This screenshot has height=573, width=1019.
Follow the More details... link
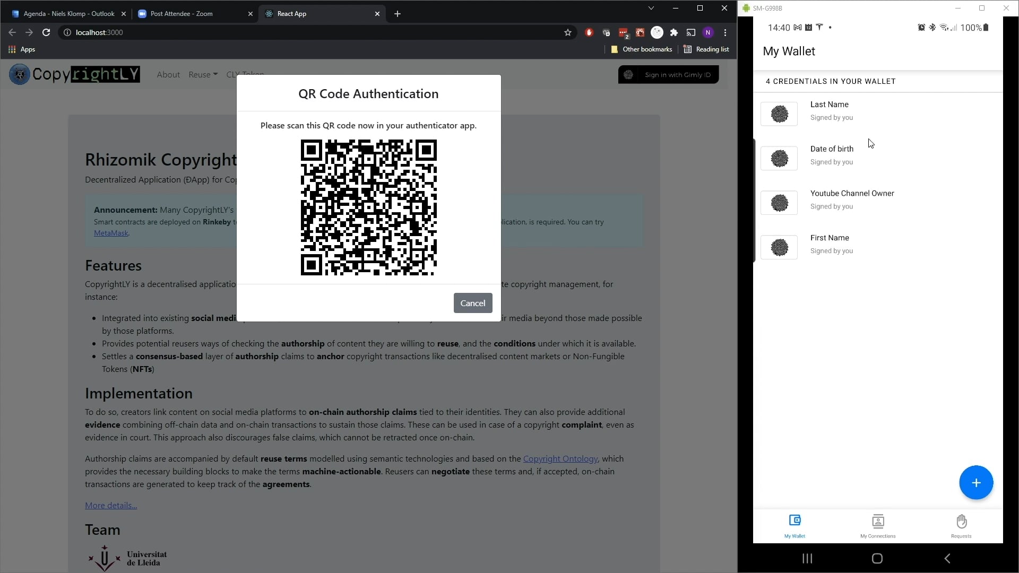pyautogui.click(x=111, y=505)
